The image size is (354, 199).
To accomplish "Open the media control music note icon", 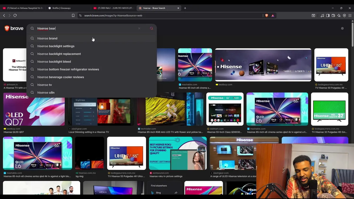I will tap(322, 15).
